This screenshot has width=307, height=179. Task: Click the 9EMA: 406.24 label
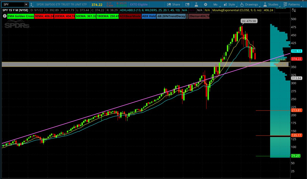click(44, 16)
